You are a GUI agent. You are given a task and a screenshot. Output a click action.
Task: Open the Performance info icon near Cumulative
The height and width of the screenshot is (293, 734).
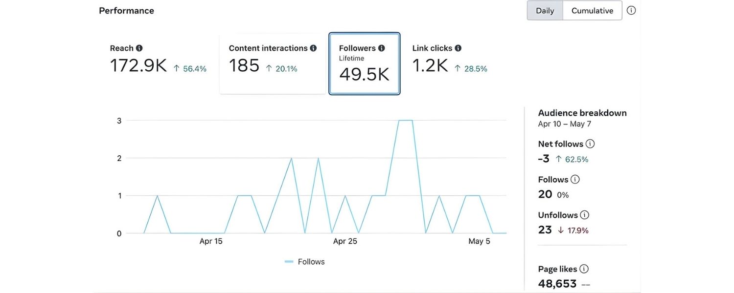(x=631, y=10)
